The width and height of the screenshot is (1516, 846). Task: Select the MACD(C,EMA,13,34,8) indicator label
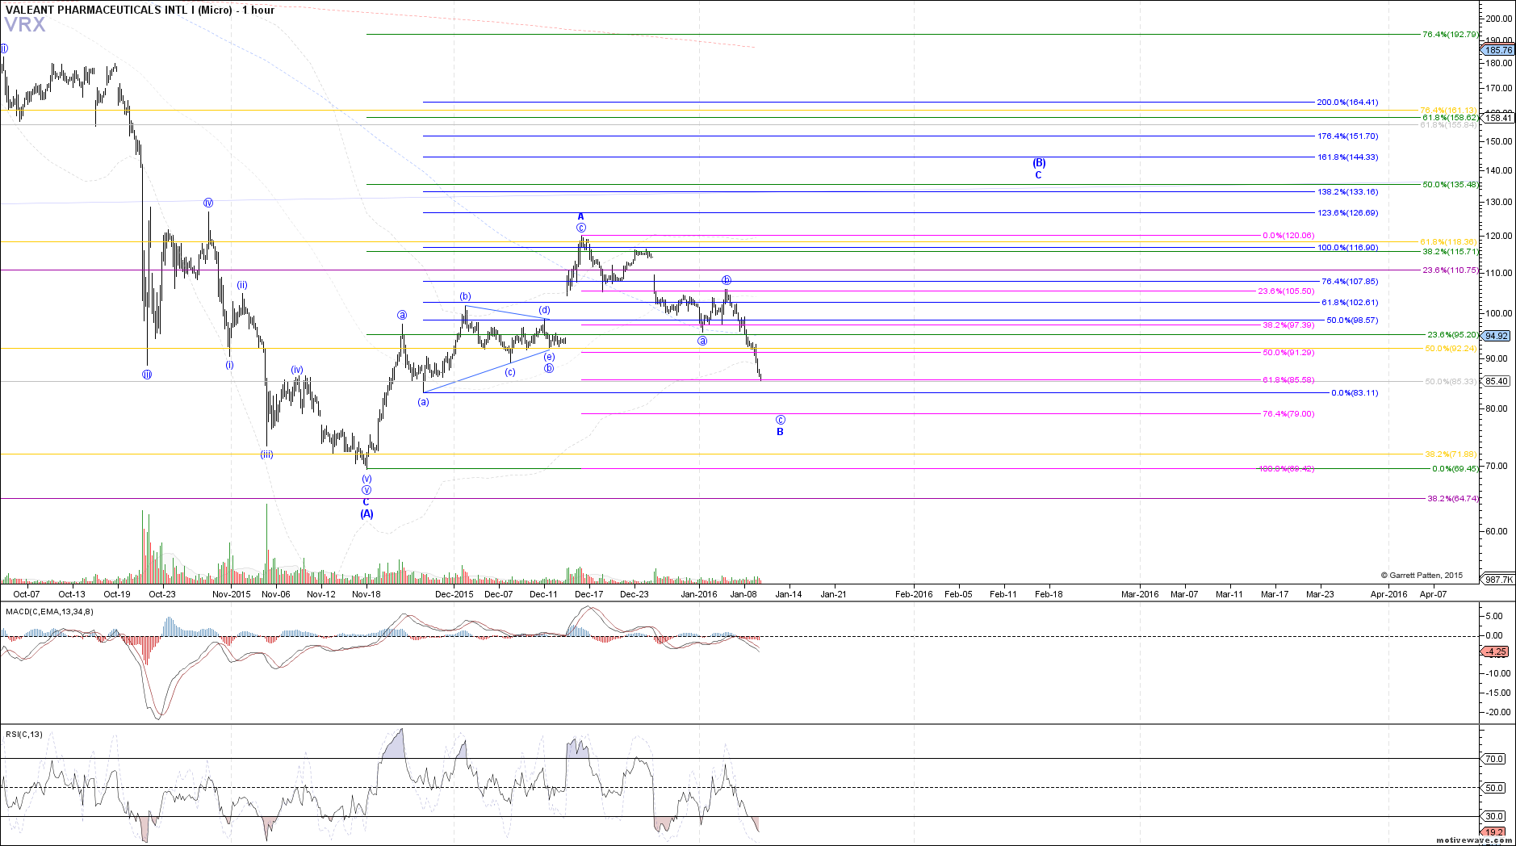(49, 611)
